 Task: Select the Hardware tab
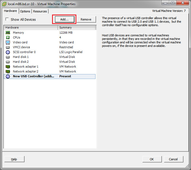pyautogui.click(x=11, y=11)
